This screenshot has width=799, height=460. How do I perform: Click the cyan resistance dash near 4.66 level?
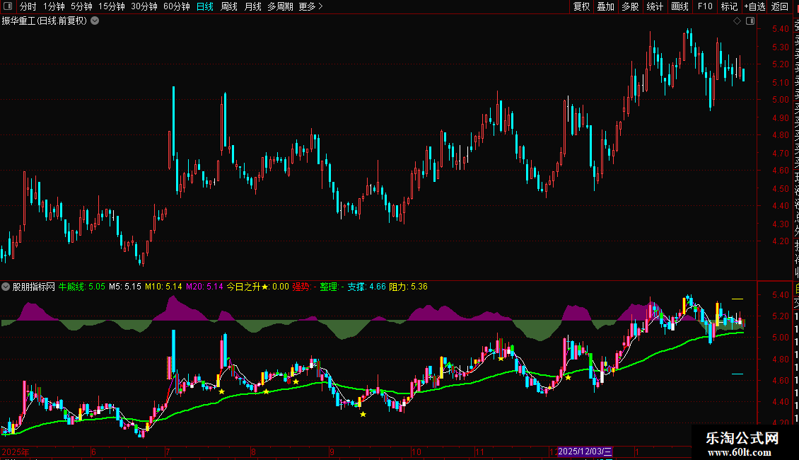(x=737, y=374)
